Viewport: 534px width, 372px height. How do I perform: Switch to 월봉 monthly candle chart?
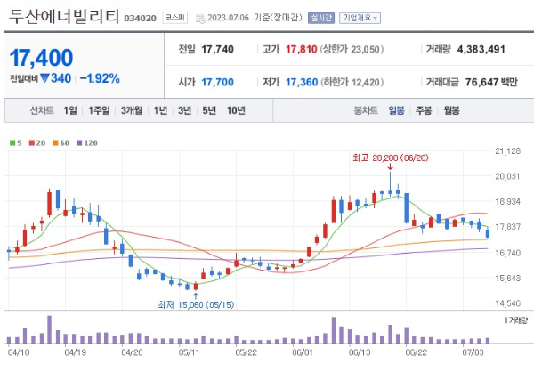pyautogui.click(x=451, y=110)
